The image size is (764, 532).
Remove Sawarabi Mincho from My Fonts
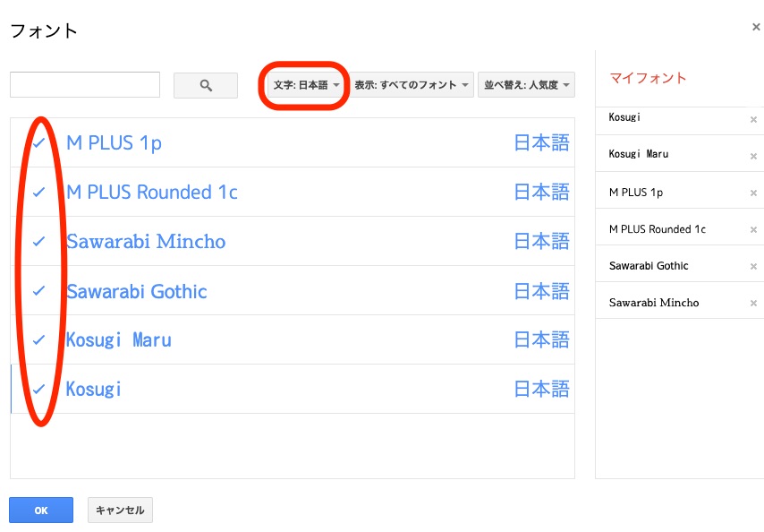click(753, 304)
